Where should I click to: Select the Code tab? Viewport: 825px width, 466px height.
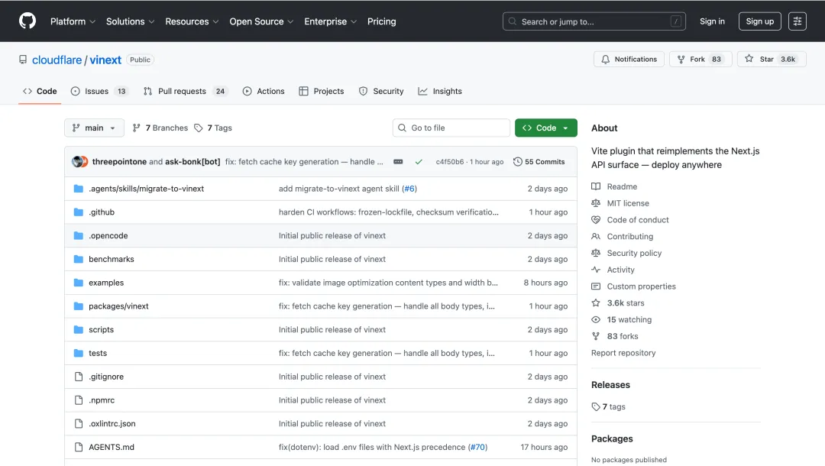(x=40, y=91)
